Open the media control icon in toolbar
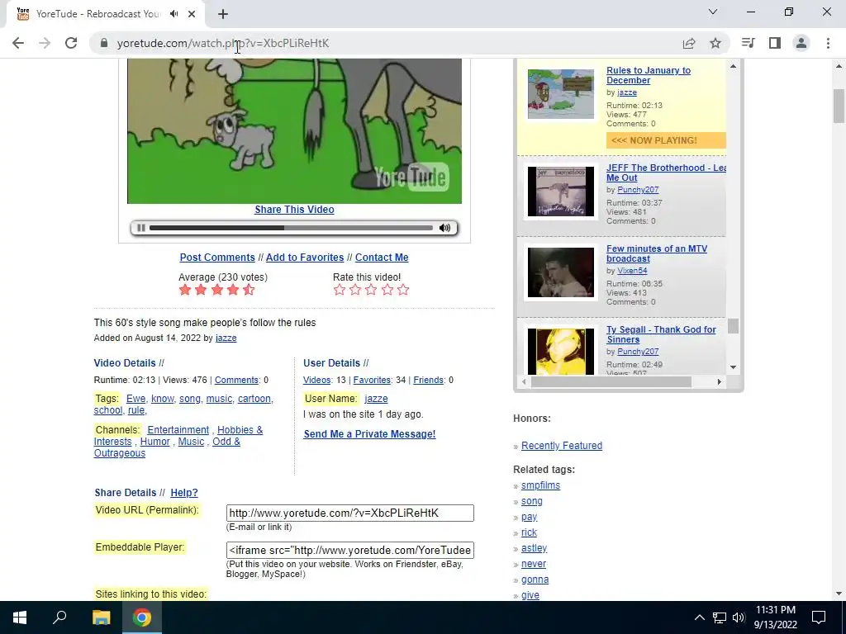 pyautogui.click(x=749, y=43)
